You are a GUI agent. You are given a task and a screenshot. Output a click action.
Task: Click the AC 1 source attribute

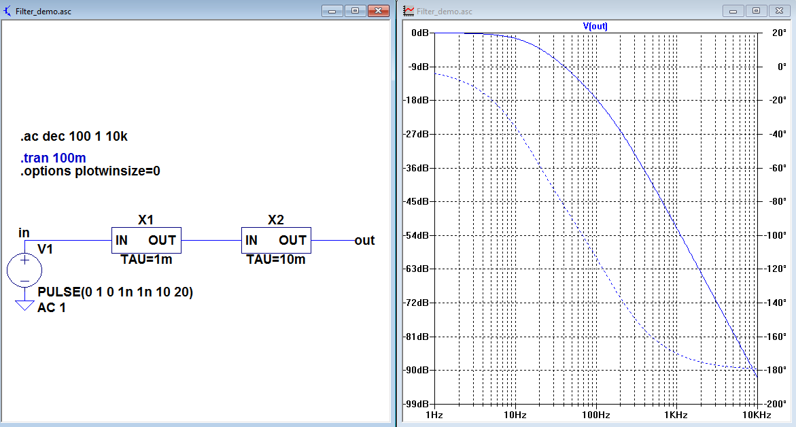point(51,307)
